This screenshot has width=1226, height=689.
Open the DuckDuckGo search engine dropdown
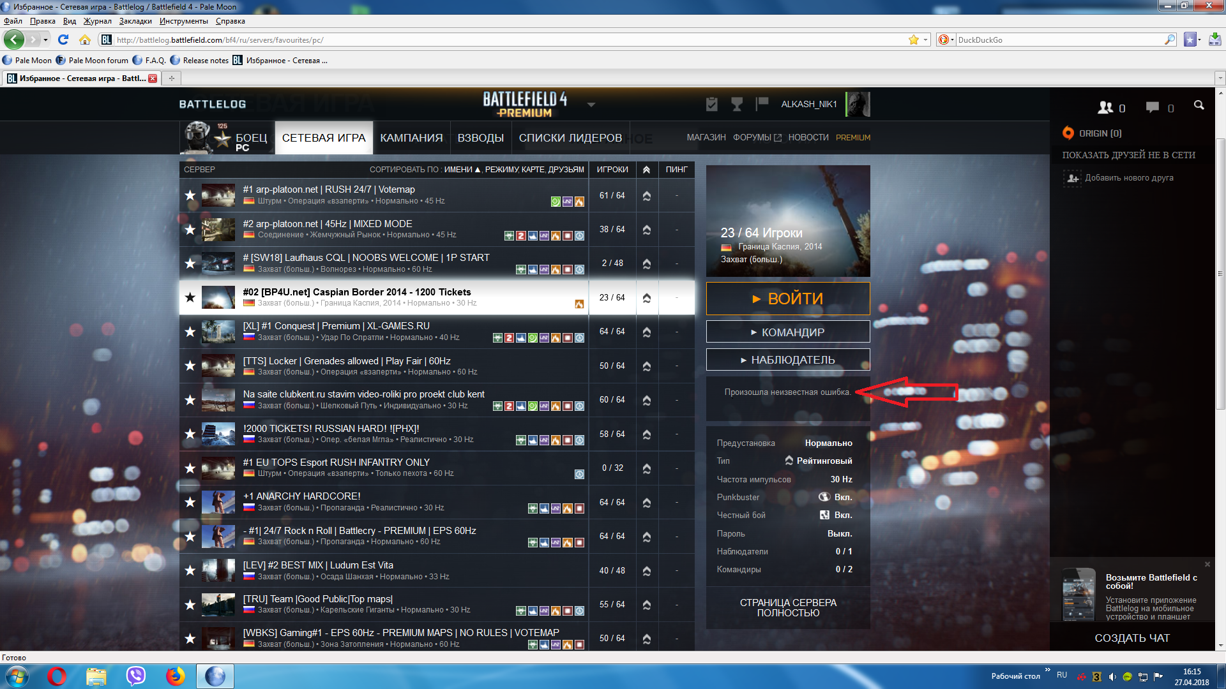(946, 40)
